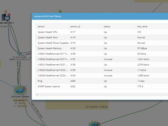Image resolution: width=168 pixels, height=126 pixels.
Task: Select the SNMP System Uptime row
Action: pos(102,86)
